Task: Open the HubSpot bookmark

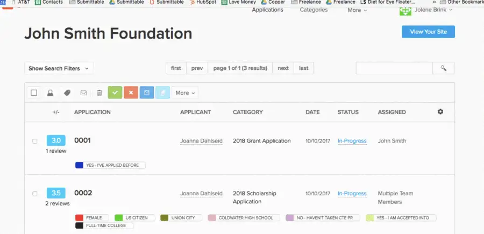Action: point(203,2)
